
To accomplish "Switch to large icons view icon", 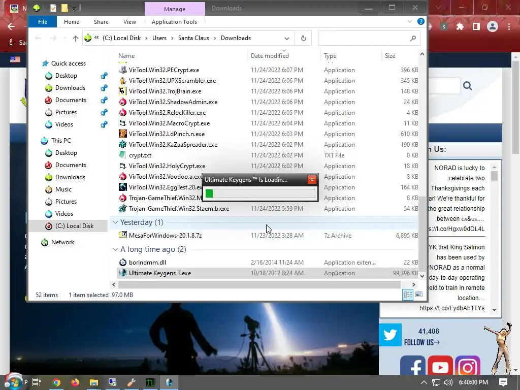I will click(419, 295).
